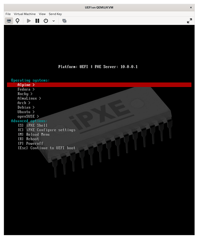Select the Rocky submenu entry
This screenshot has height=239, width=198.
point(25,94)
